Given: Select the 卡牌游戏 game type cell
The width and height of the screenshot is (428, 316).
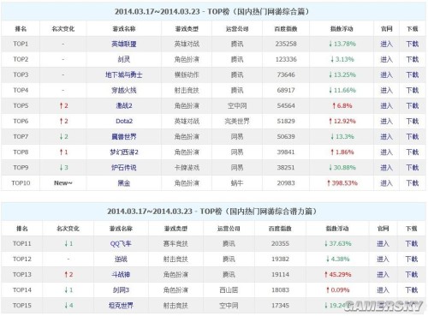Looking at the screenshot, I should point(187,168).
